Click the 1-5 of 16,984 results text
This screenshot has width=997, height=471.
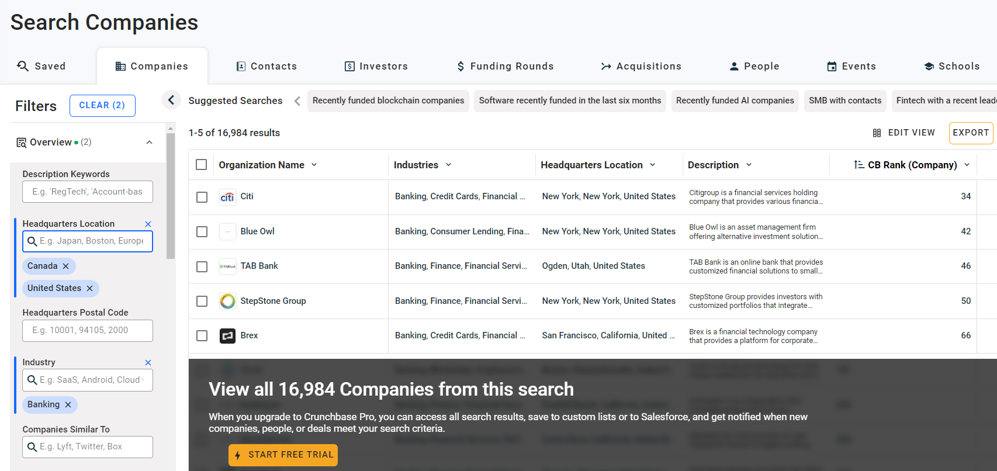[x=234, y=133]
